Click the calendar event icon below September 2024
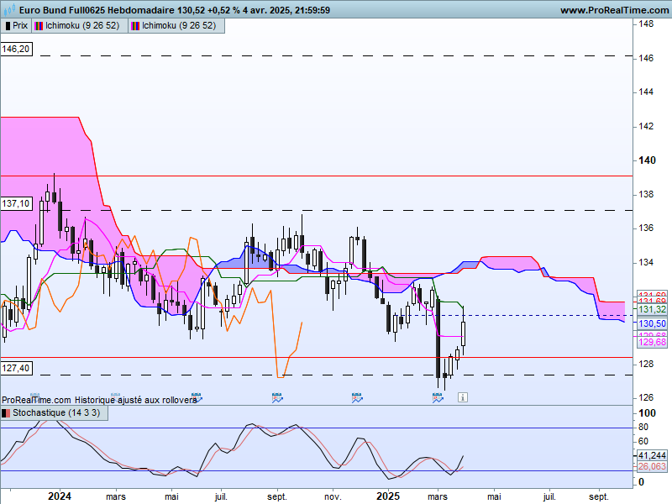This screenshot has height=504, width=672. tap(277, 397)
